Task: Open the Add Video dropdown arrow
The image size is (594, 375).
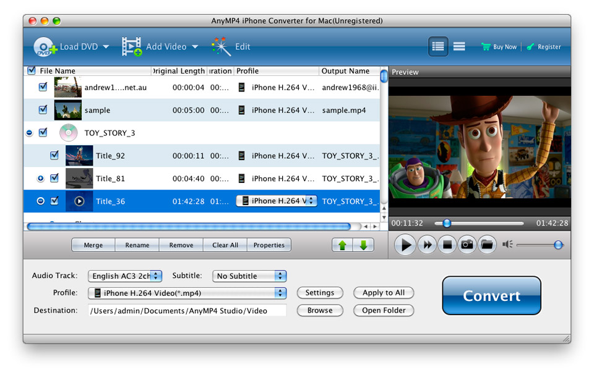Action: (195, 47)
